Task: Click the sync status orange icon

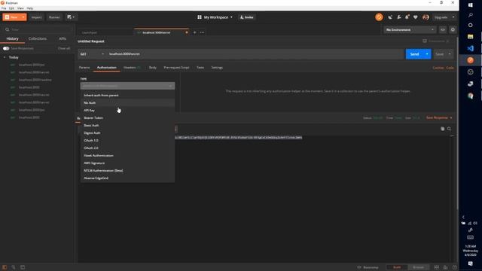Action: point(379,17)
